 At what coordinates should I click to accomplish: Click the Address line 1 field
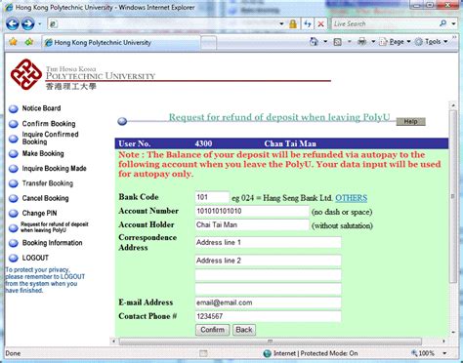pos(268,243)
